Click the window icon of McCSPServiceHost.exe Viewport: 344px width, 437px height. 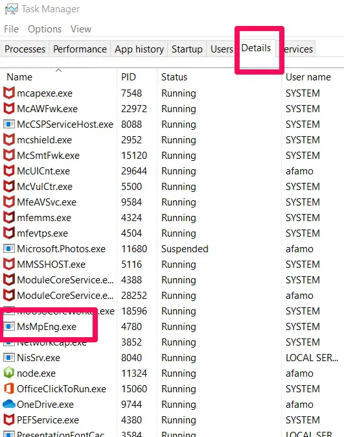point(9,124)
